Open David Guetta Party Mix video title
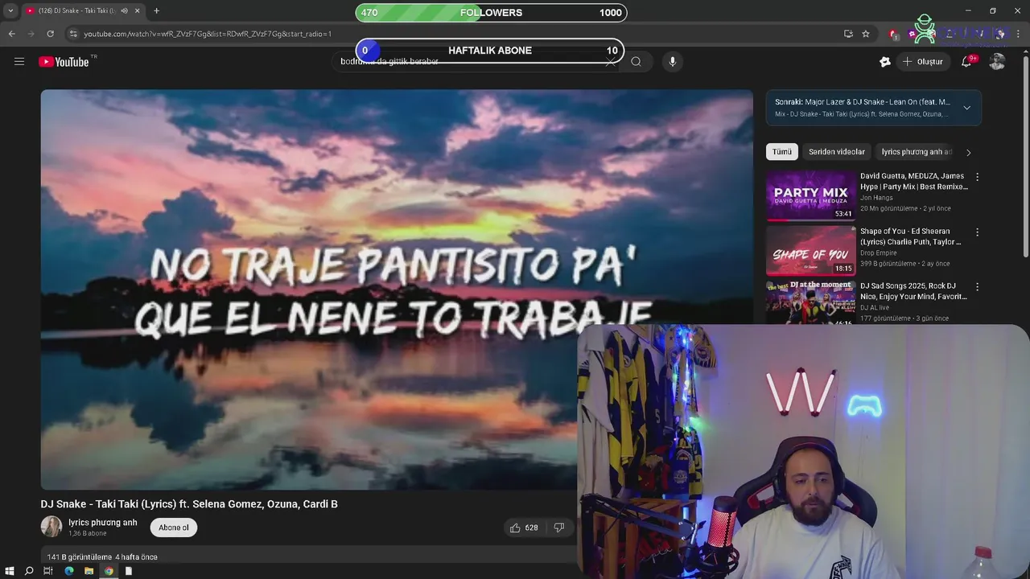 point(914,181)
